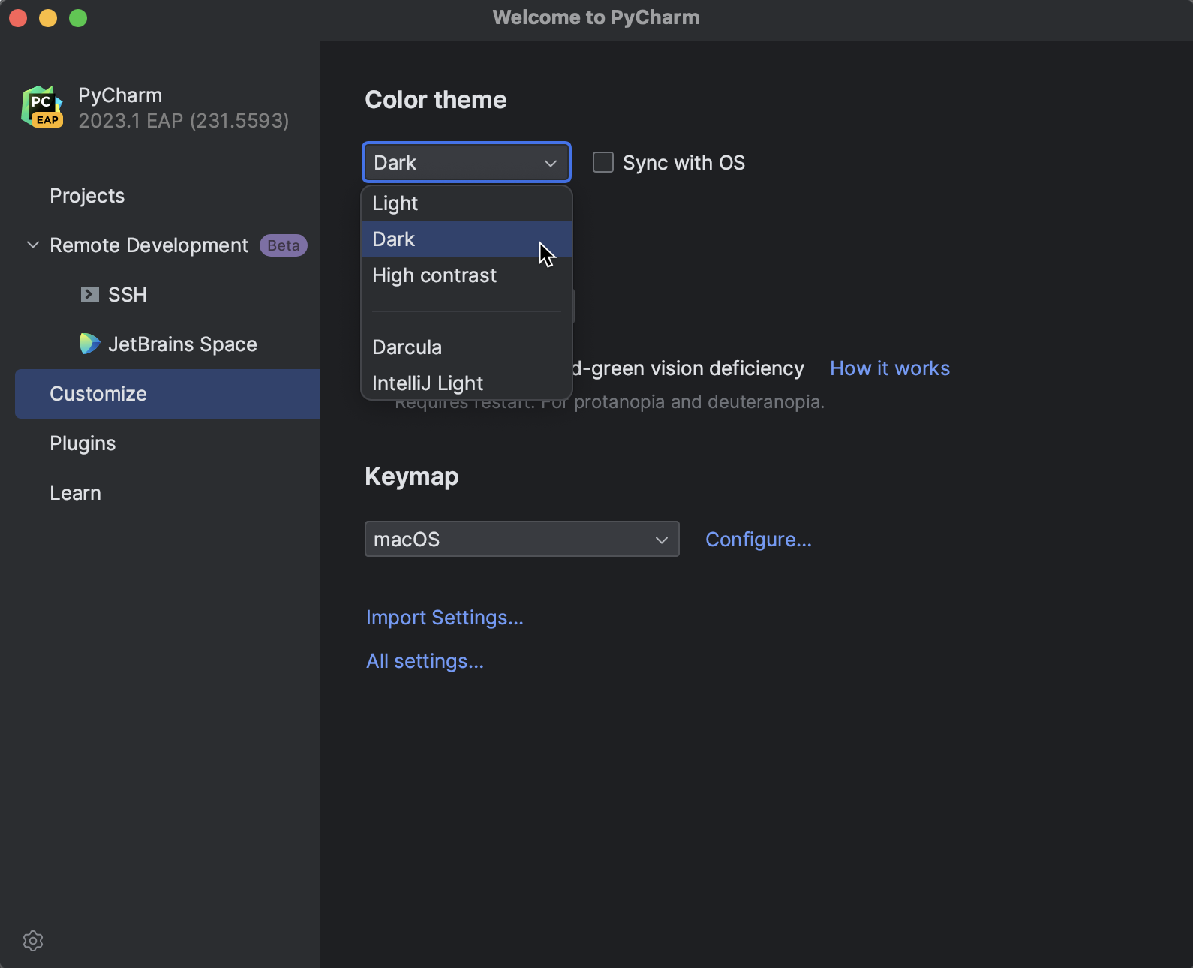Click Import Settings... link
The image size is (1193, 968).
point(445,618)
